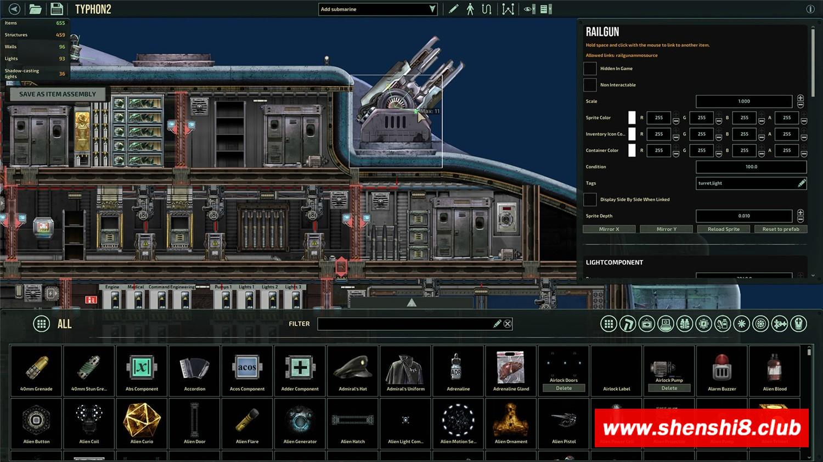Click the save floppy disk icon
The image size is (823, 462).
[57, 9]
